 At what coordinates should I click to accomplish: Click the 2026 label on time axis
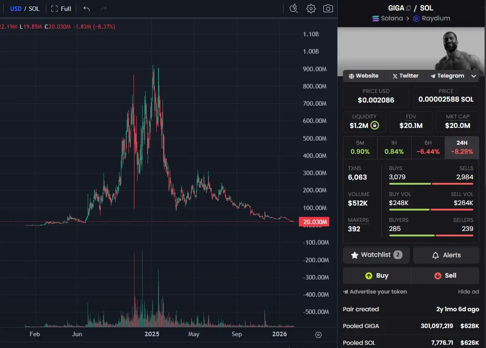click(x=280, y=334)
